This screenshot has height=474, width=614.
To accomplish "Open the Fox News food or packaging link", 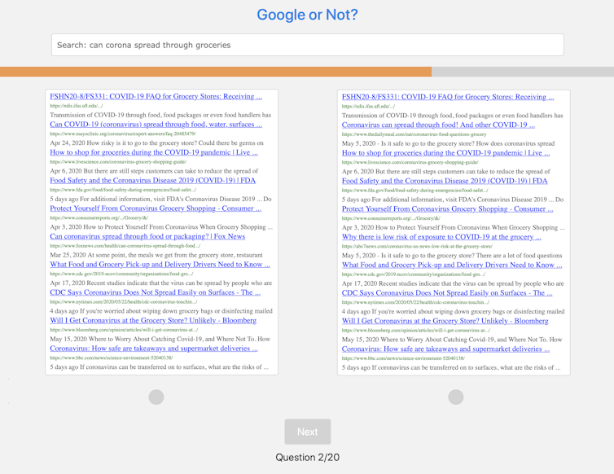I will (x=147, y=236).
